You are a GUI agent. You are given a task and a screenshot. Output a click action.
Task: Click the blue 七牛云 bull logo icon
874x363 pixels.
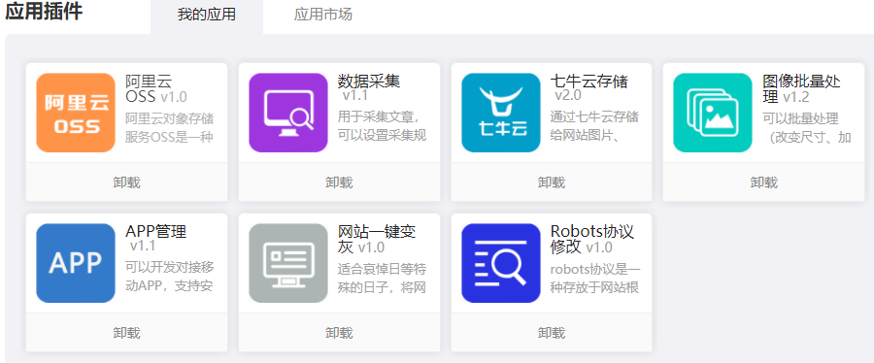pos(500,113)
